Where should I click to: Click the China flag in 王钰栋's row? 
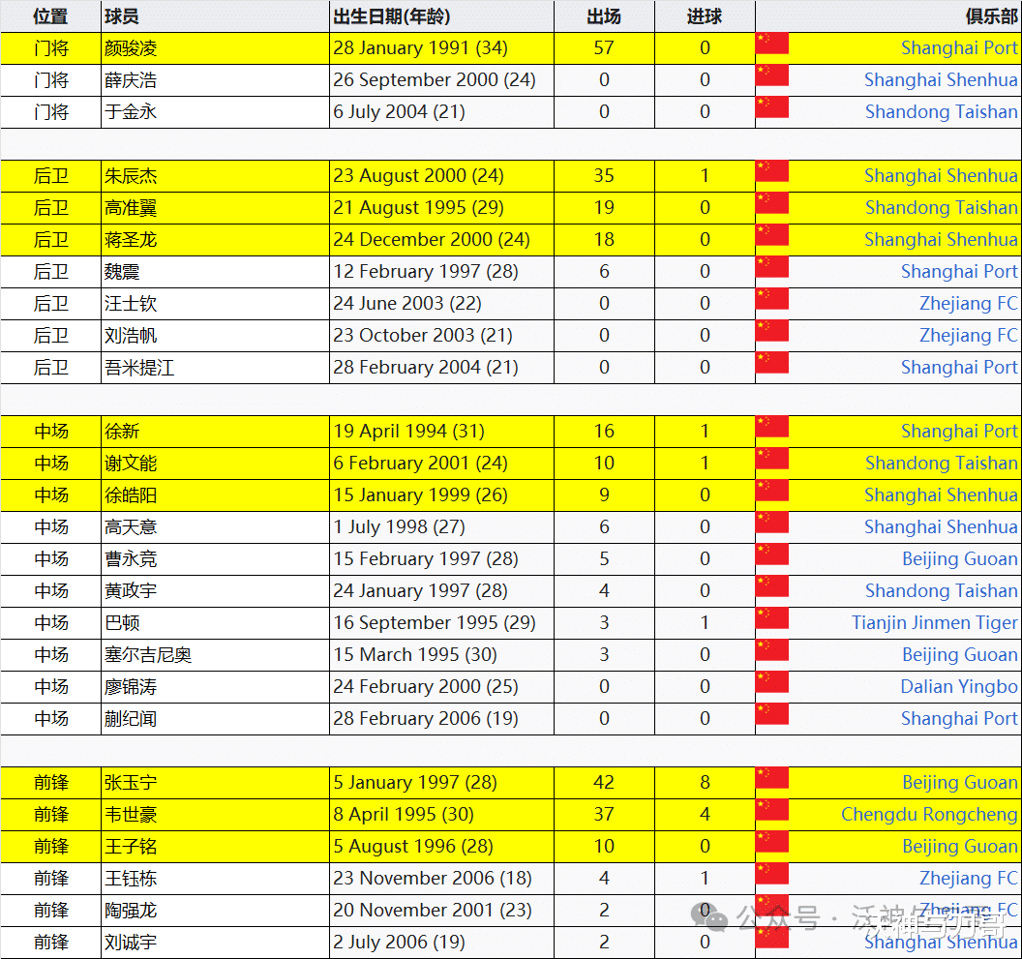[772, 874]
